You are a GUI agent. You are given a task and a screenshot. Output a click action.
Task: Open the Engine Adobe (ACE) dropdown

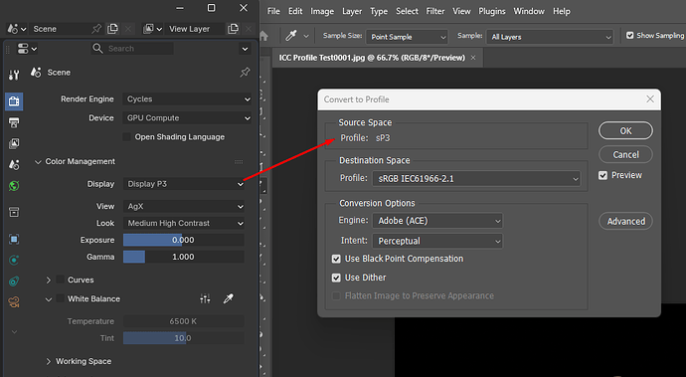437,221
